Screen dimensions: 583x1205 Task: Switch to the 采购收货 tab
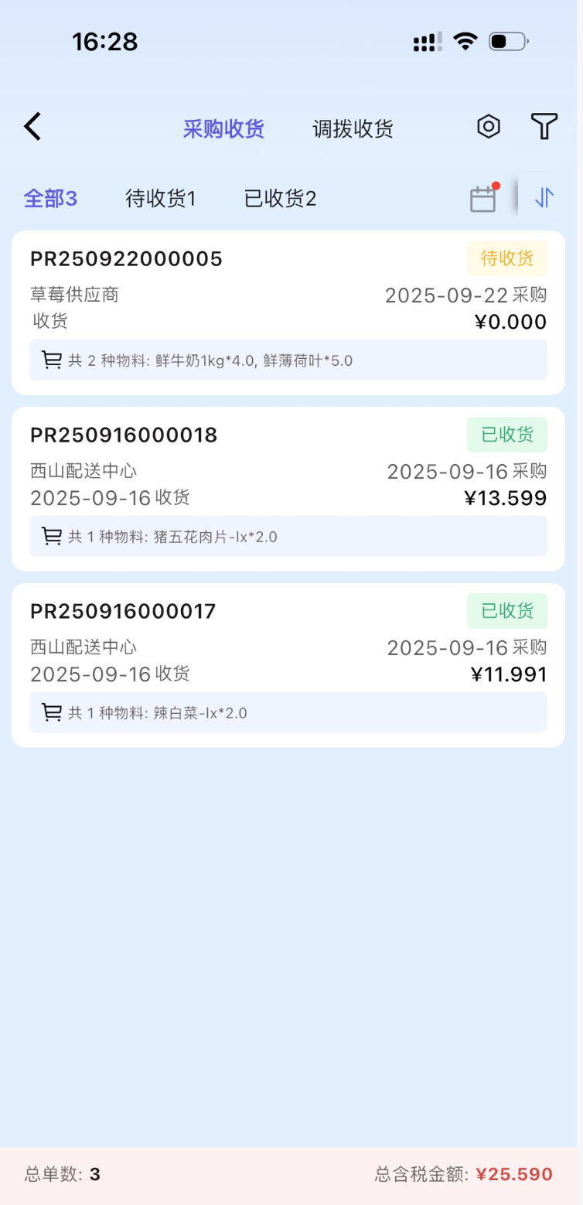tap(223, 128)
